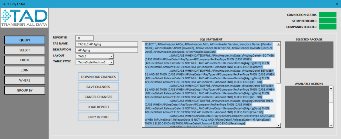Click the TableStyleMedium2 combo box
This screenshot has height=139, width=341.
[x=94, y=62]
